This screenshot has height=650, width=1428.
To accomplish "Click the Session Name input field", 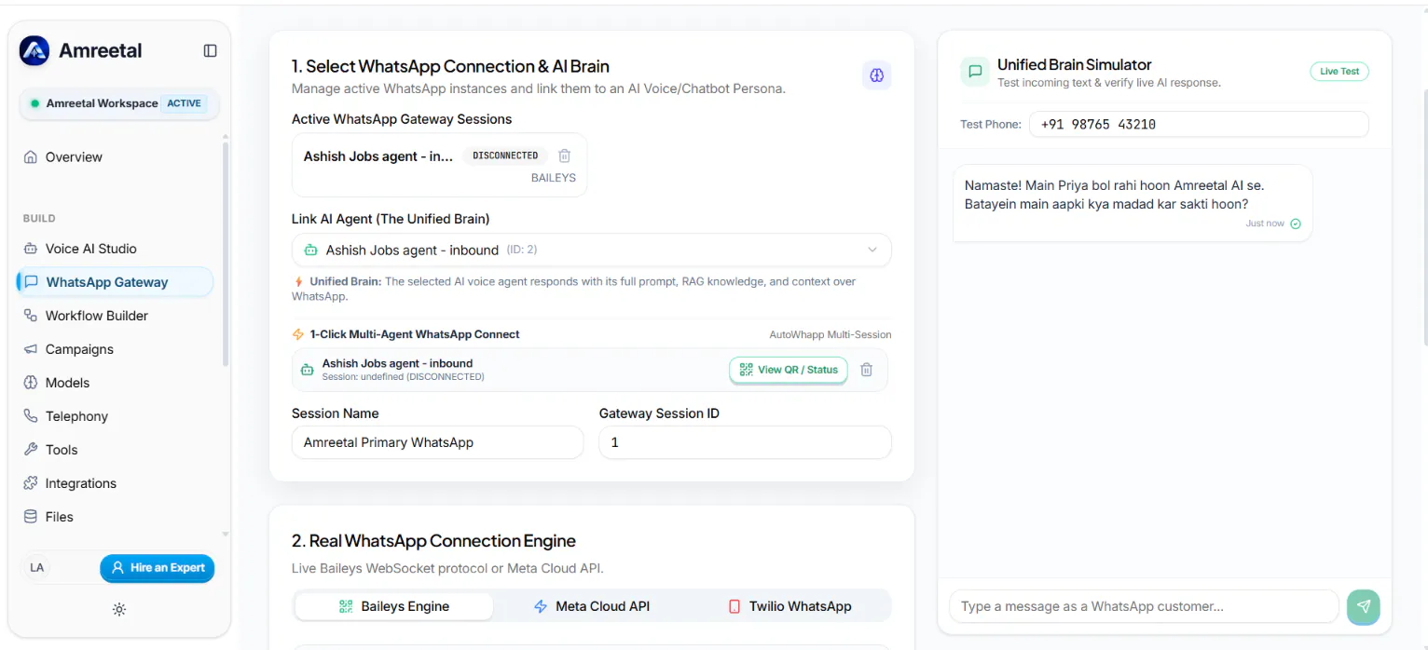I will tap(437, 442).
